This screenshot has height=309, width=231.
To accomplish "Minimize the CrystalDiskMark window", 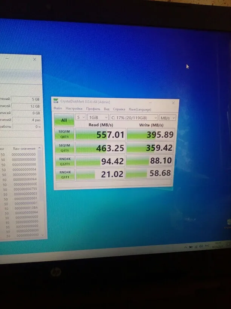I will pos(150,103).
